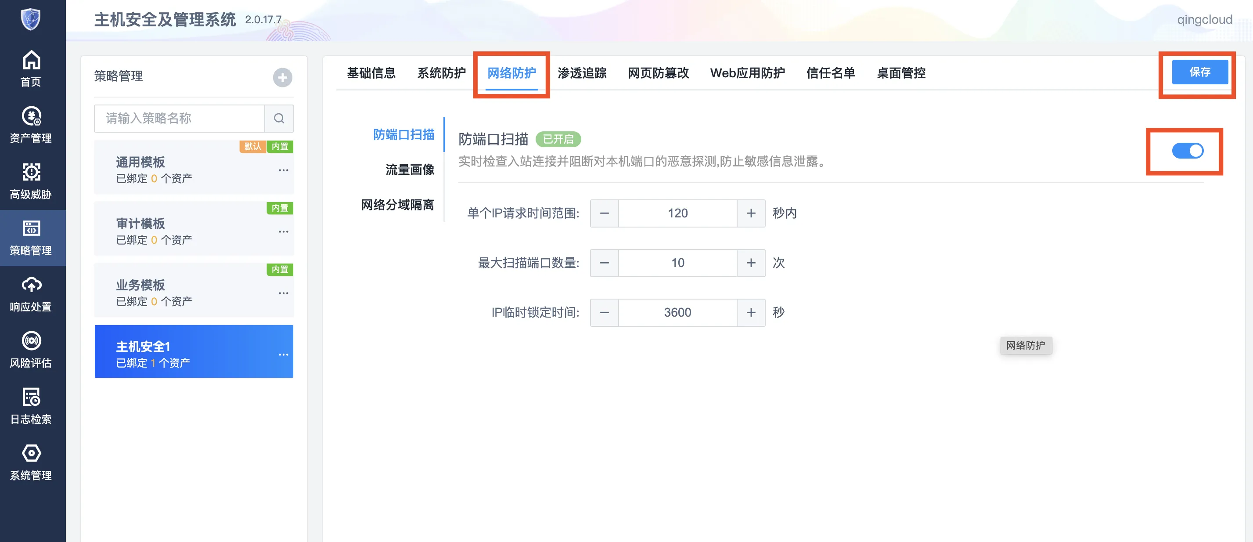Open more options on 审计模板 card
Viewport: 1253px width, 542px height.
(x=284, y=231)
